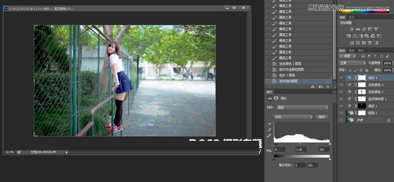Pick the gray point eyedropper in Levels
The width and height of the screenshot is (394, 182).
tap(269, 130)
